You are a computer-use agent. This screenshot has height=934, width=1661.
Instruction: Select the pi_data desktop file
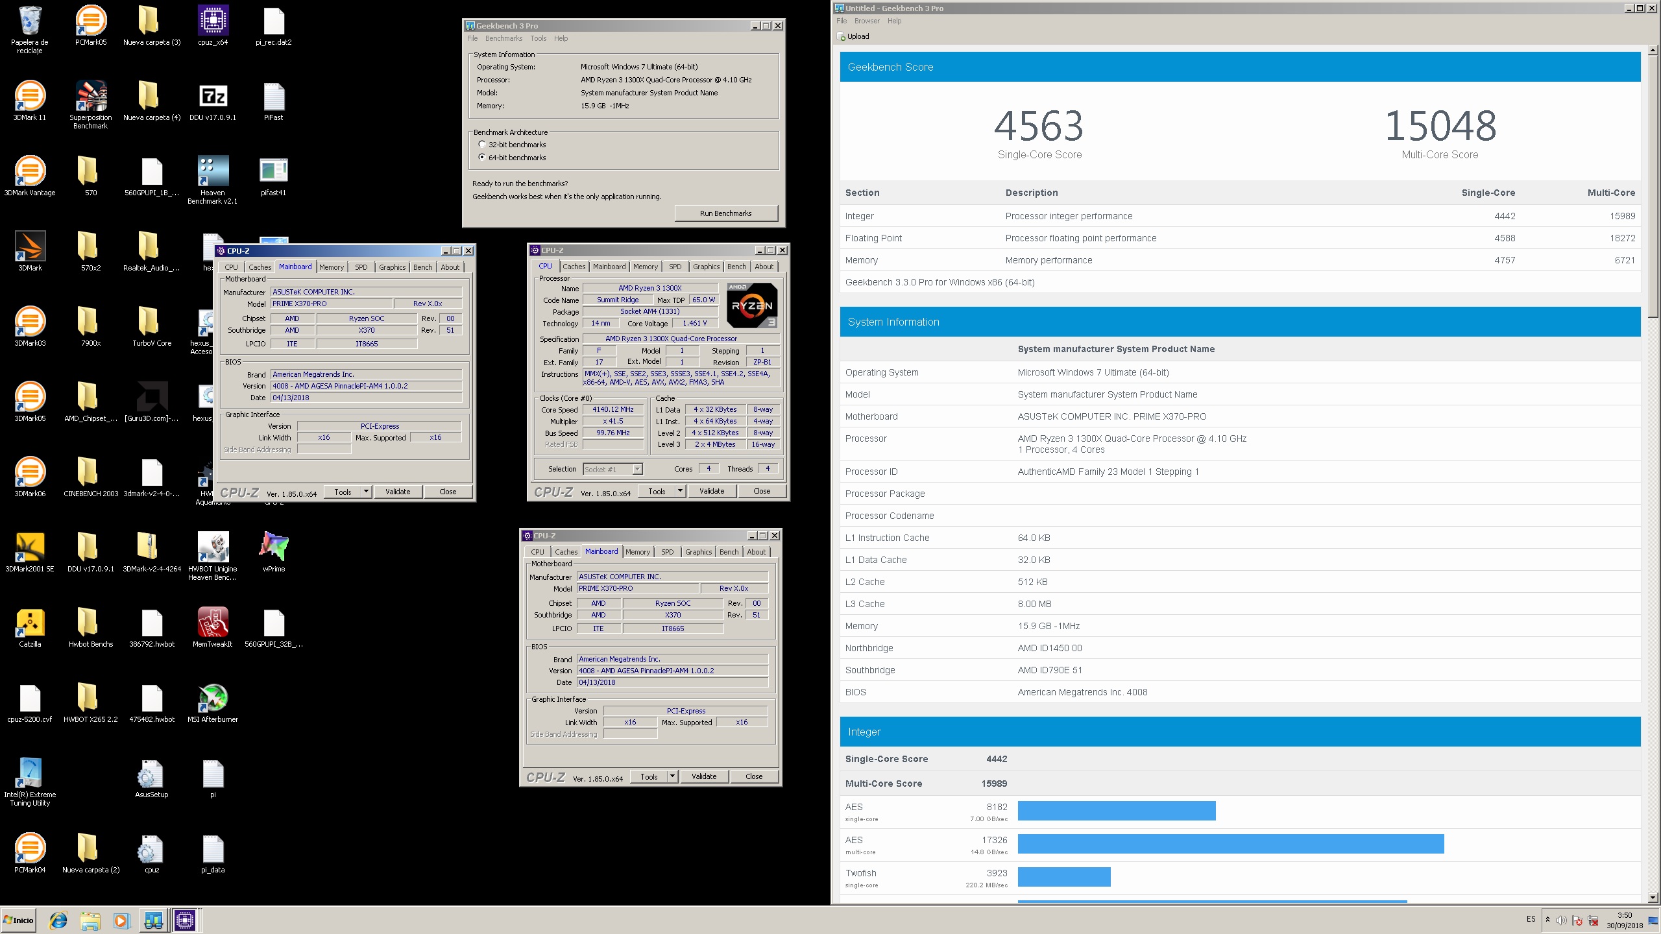point(213,853)
